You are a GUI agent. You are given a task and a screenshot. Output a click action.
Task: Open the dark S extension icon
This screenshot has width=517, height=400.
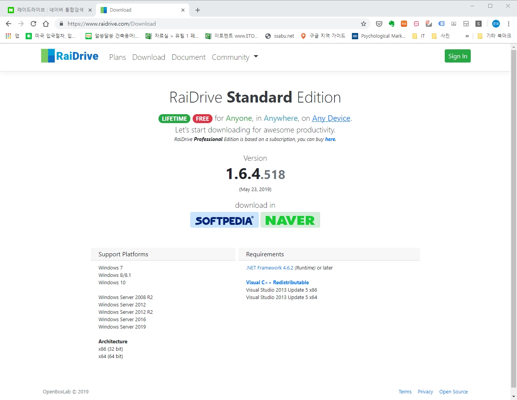click(479, 24)
